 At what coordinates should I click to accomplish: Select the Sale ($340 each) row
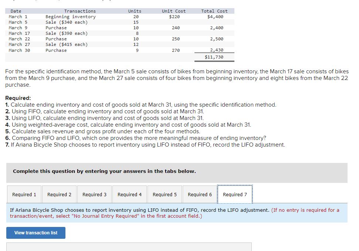[120, 22]
